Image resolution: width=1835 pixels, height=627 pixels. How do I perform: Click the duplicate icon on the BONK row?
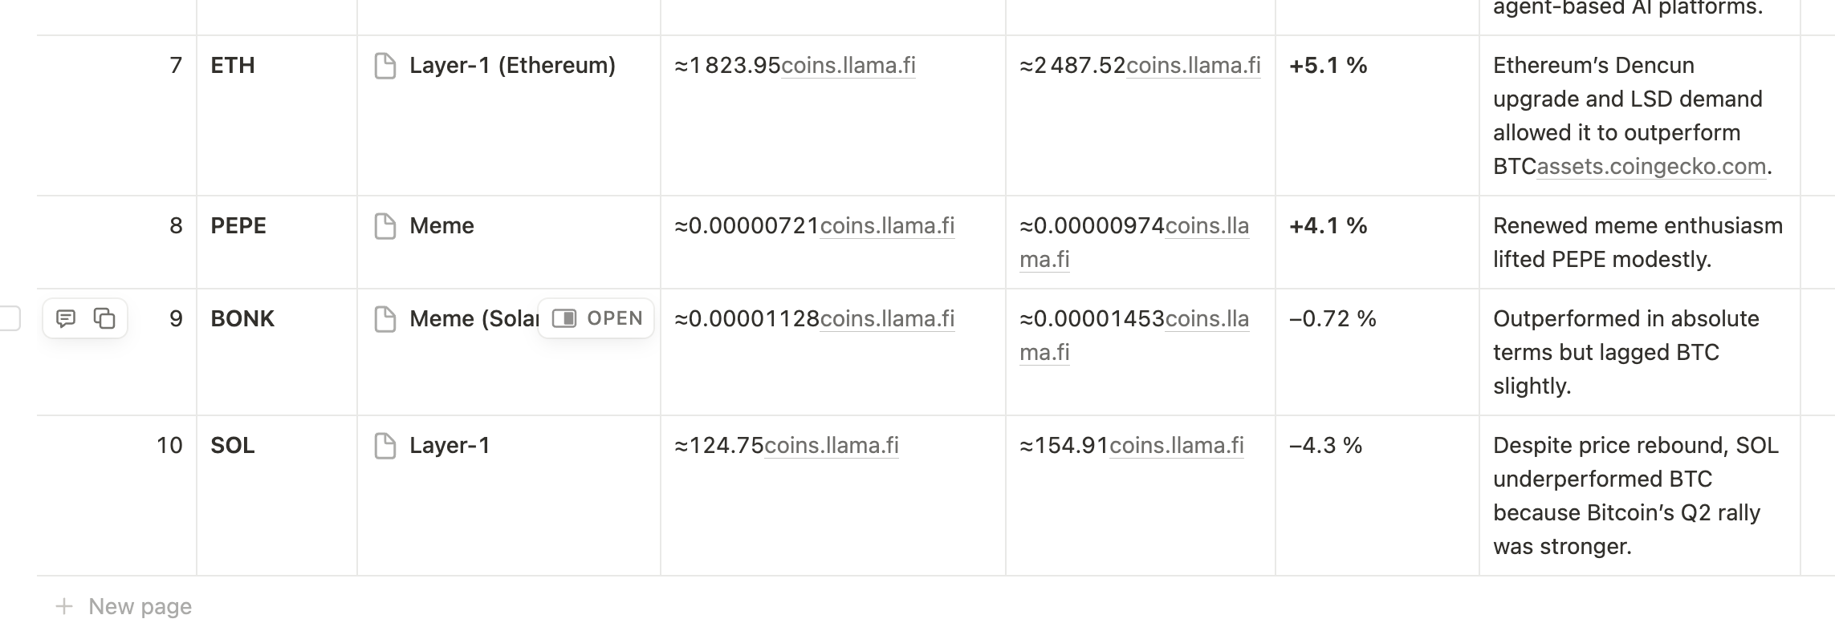coord(105,318)
